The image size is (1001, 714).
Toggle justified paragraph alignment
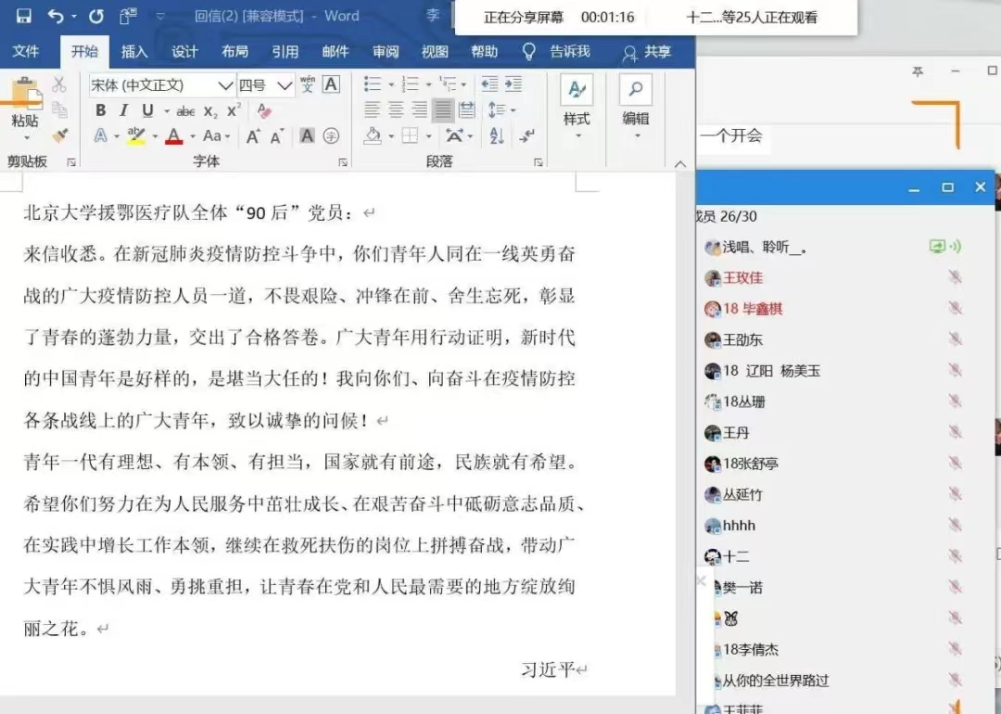[443, 110]
